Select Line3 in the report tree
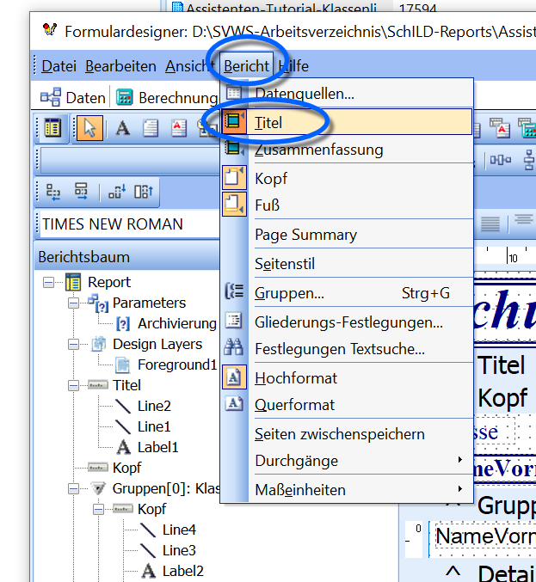 [179, 550]
